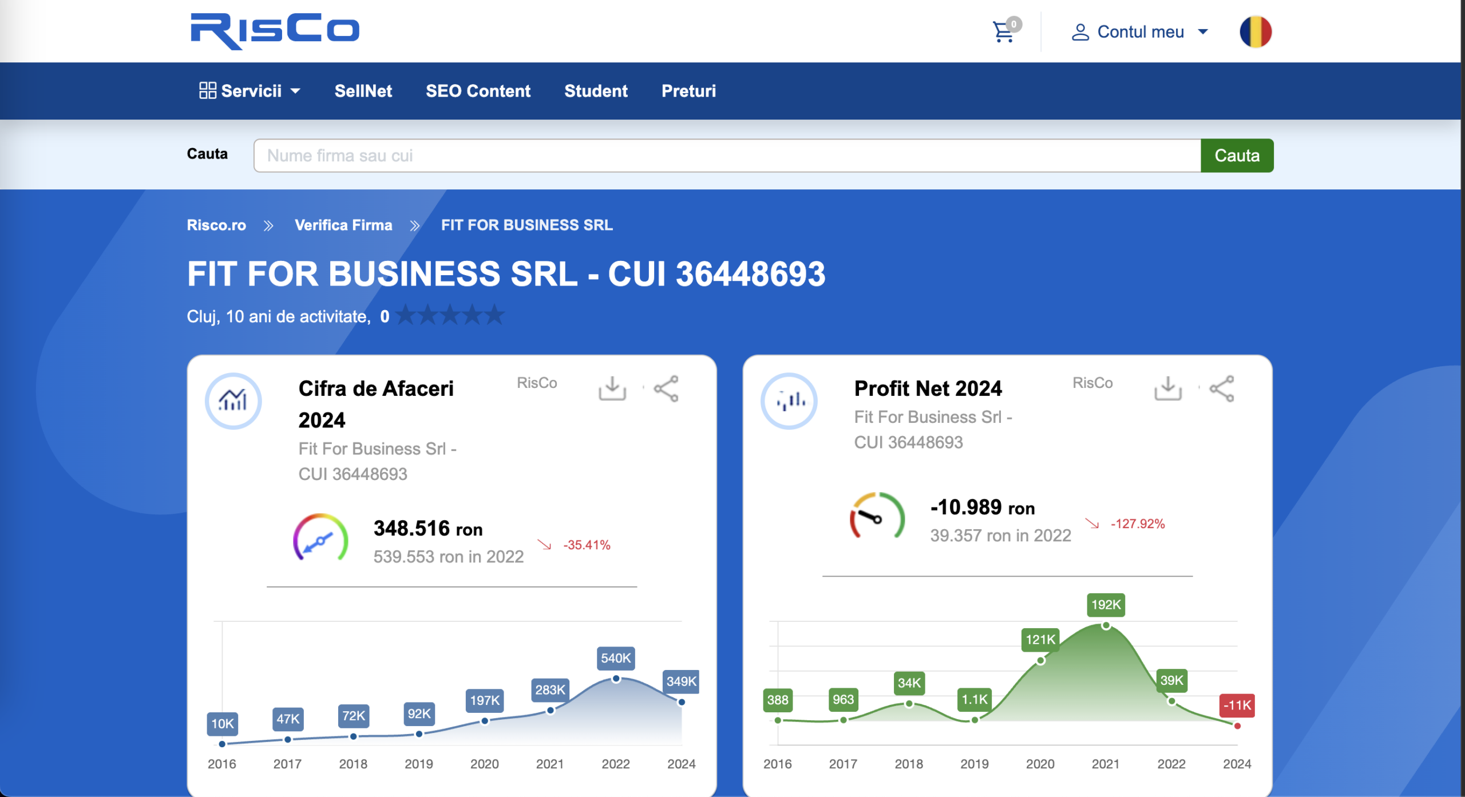The height and width of the screenshot is (797, 1465).
Task: Open the shopping cart icon
Action: 1003,32
